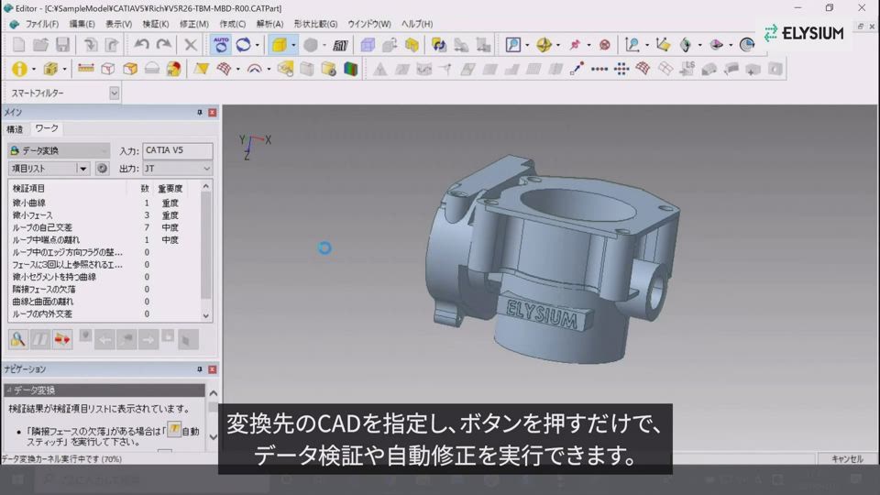
Task: Open the 検証(K) menu
Action: (156, 24)
